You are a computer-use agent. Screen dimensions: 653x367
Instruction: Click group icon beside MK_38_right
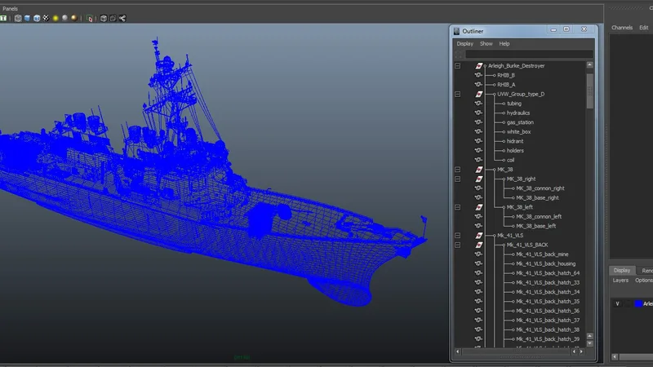(479, 179)
